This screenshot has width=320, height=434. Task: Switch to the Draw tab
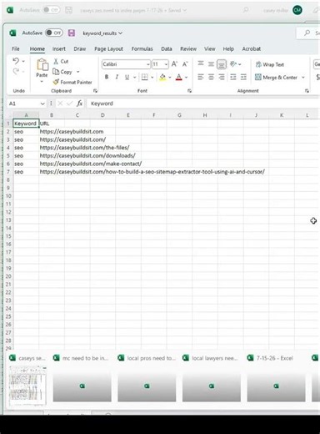click(80, 48)
